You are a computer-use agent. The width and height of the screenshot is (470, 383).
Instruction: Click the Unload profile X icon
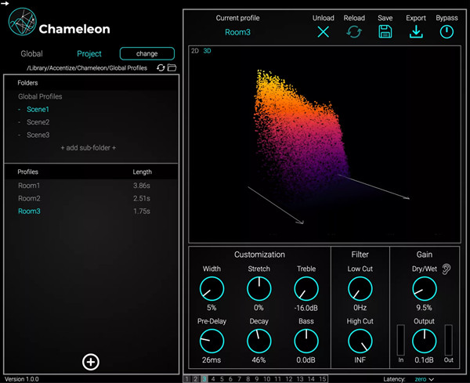point(324,32)
